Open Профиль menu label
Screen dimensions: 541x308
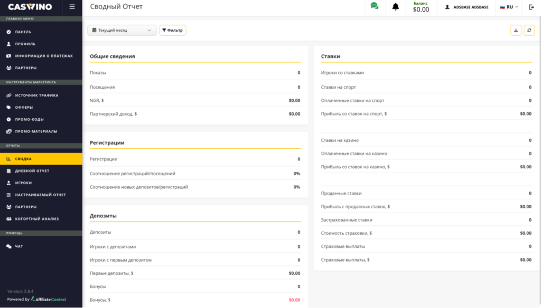coord(25,44)
